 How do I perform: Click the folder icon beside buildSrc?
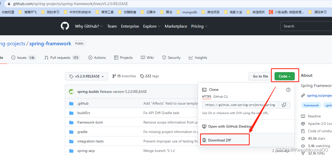(71, 113)
